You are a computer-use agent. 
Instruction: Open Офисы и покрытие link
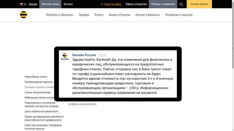(x=136, y=4)
